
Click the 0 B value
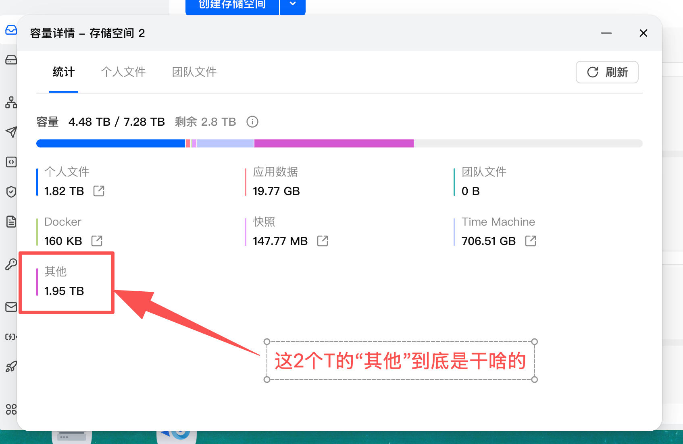471,191
